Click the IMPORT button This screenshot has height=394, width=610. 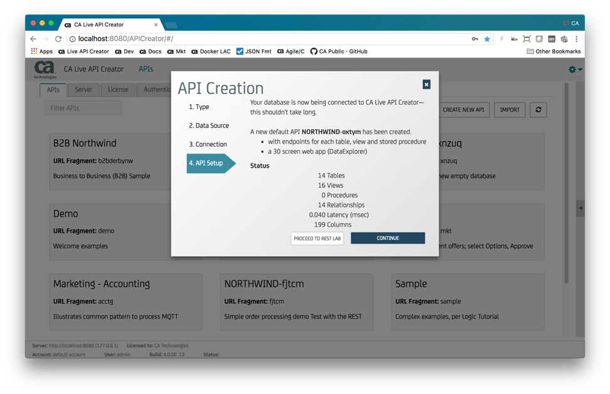[510, 110]
